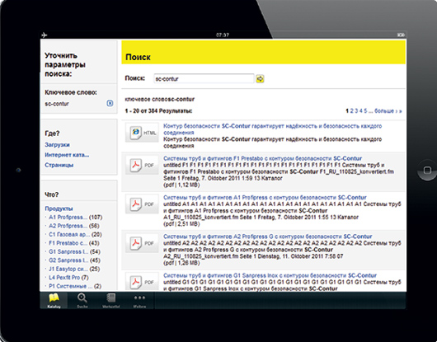Jump to last page with » arrow

click(x=400, y=111)
